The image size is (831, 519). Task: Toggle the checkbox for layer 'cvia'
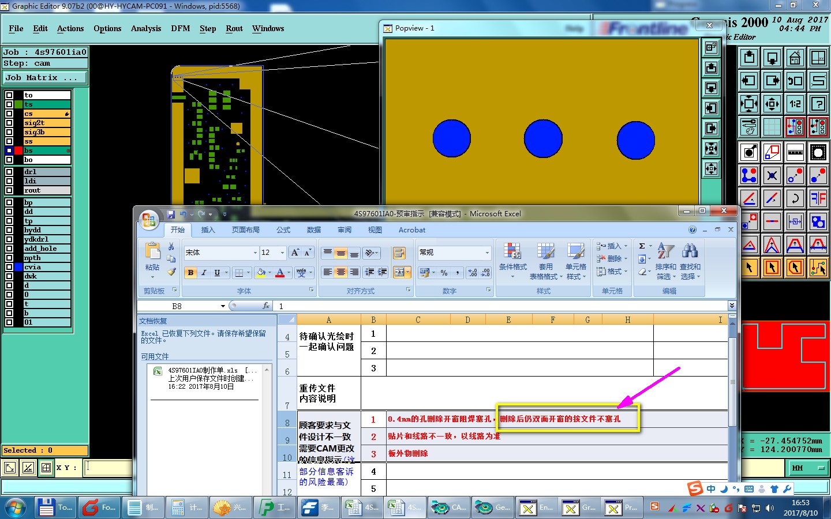[9, 267]
